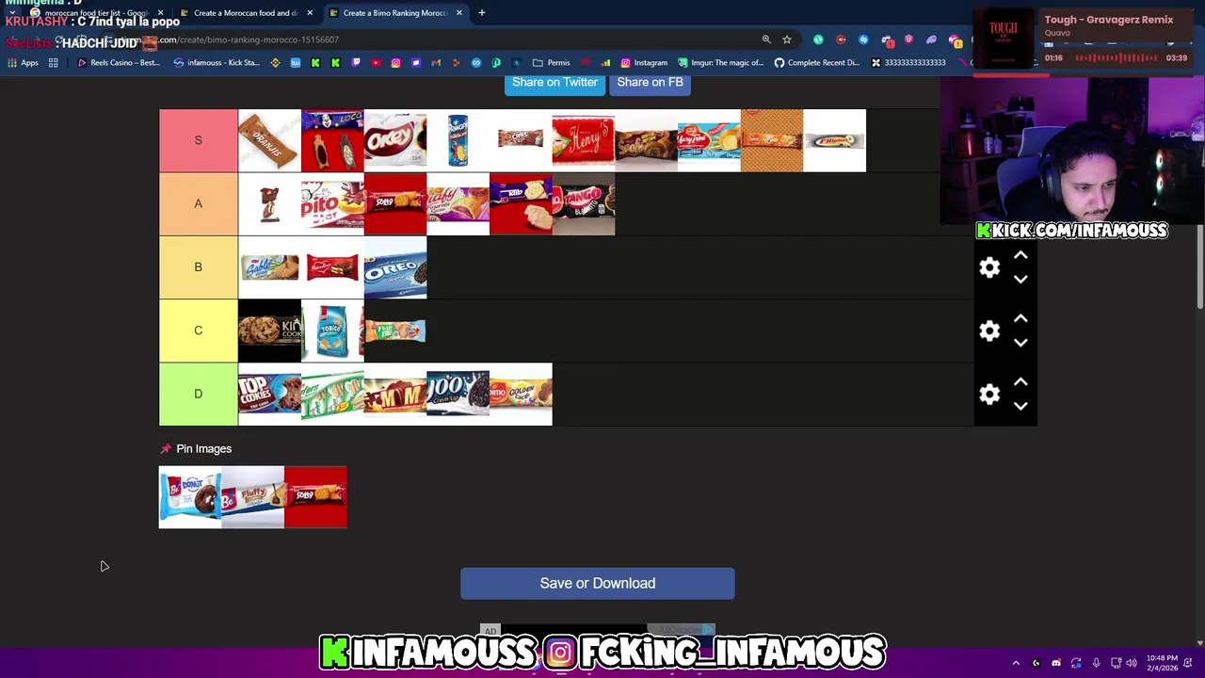The width and height of the screenshot is (1205, 678).
Task: Click the Tough album art thumbnail
Action: (1004, 39)
